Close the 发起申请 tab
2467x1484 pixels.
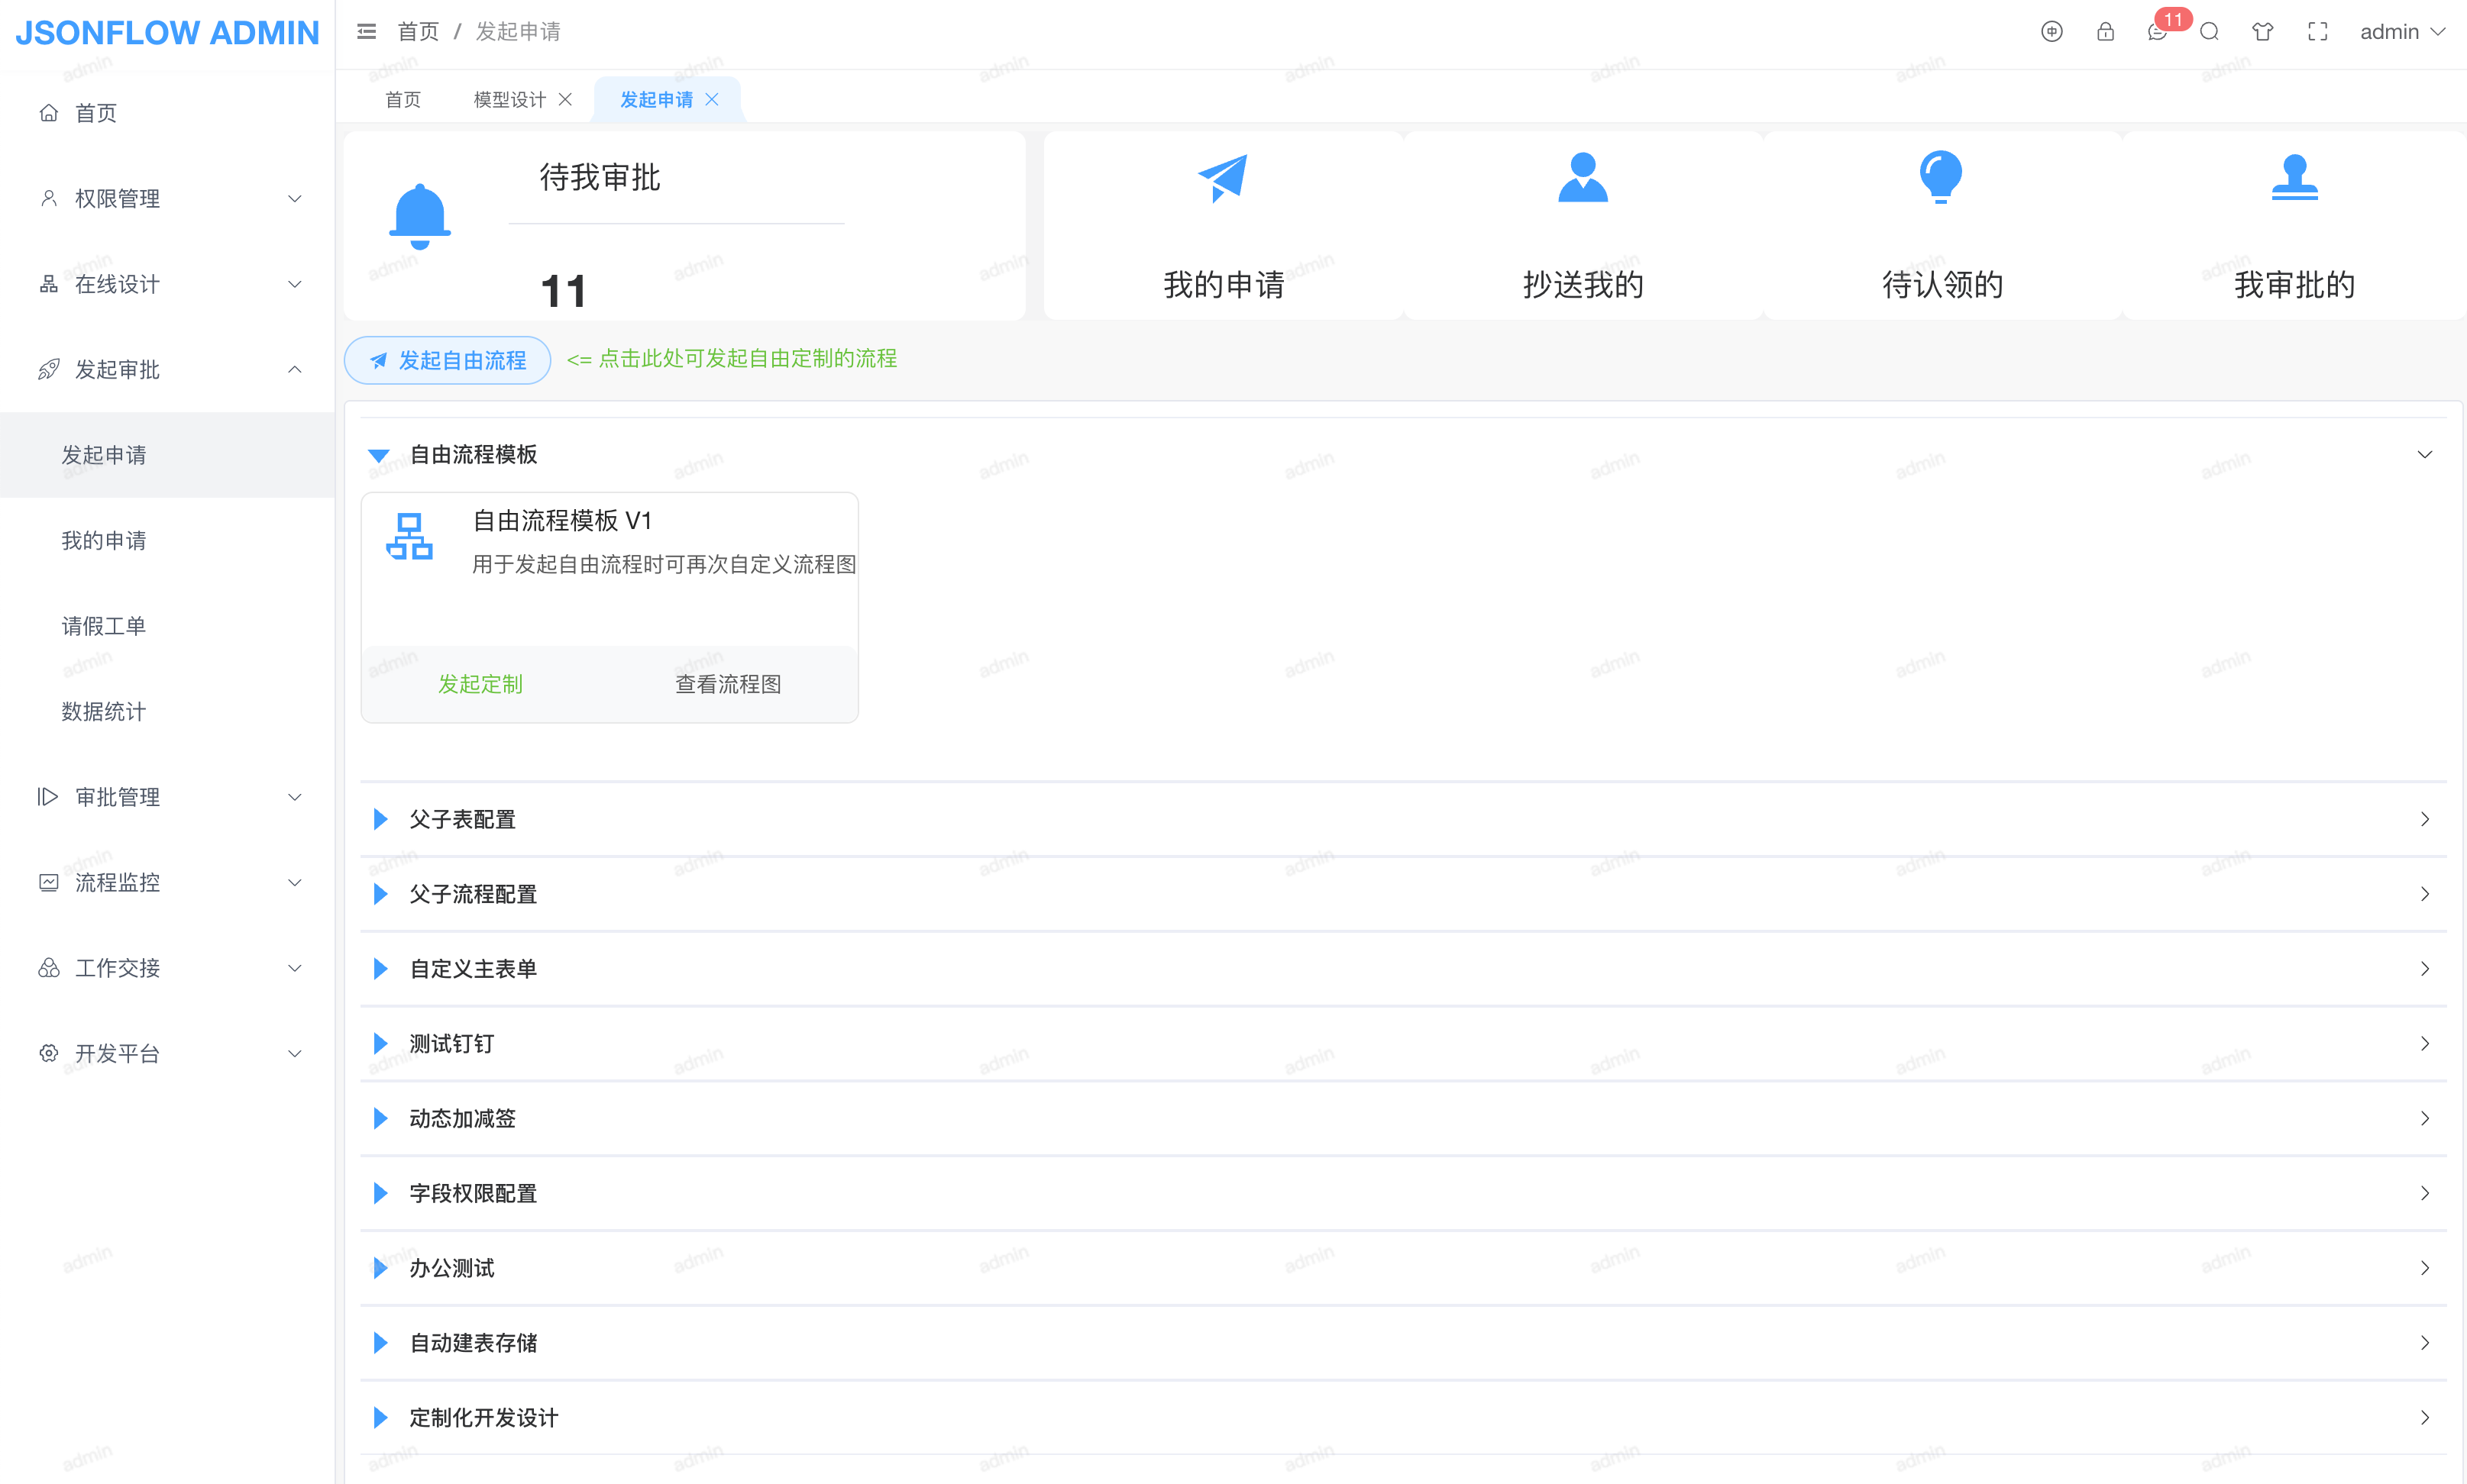[713, 100]
